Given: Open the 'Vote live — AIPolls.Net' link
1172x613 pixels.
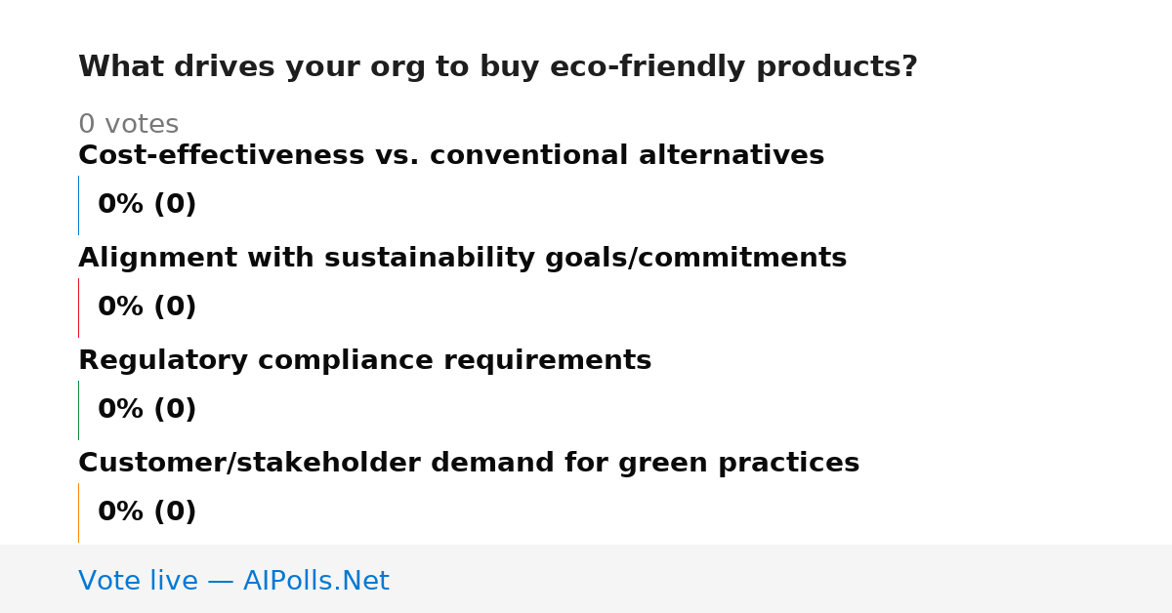Looking at the screenshot, I should pos(233,582).
